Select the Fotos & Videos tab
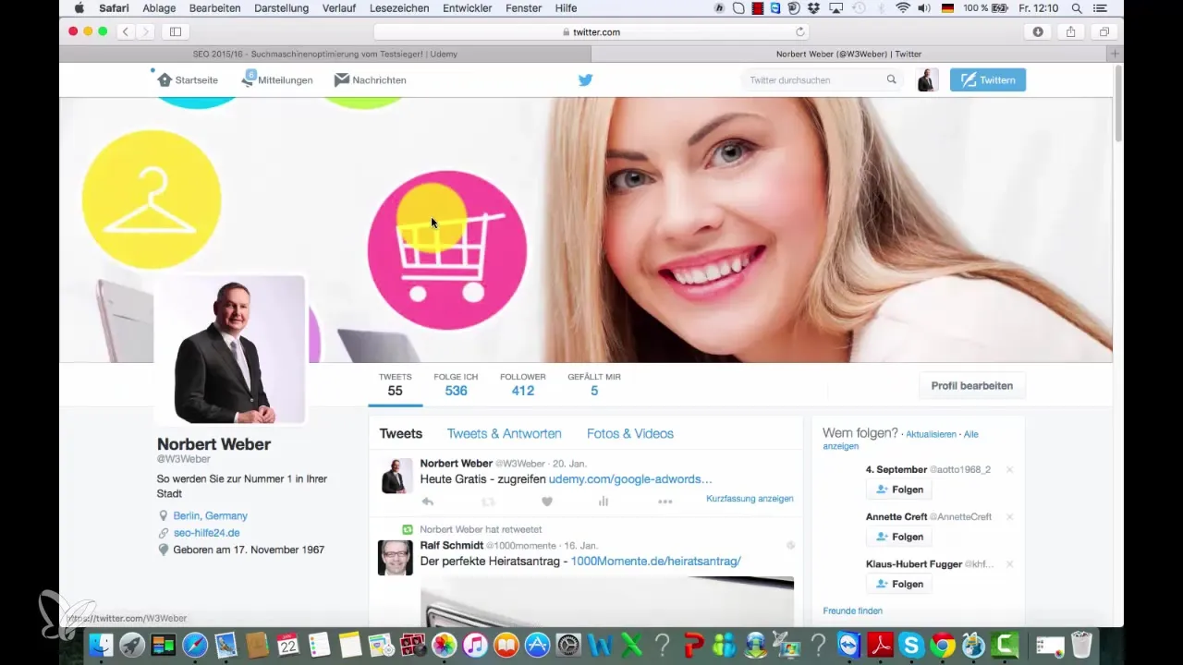Image resolution: width=1183 pixels, height=665 pixels. point(630,433)
